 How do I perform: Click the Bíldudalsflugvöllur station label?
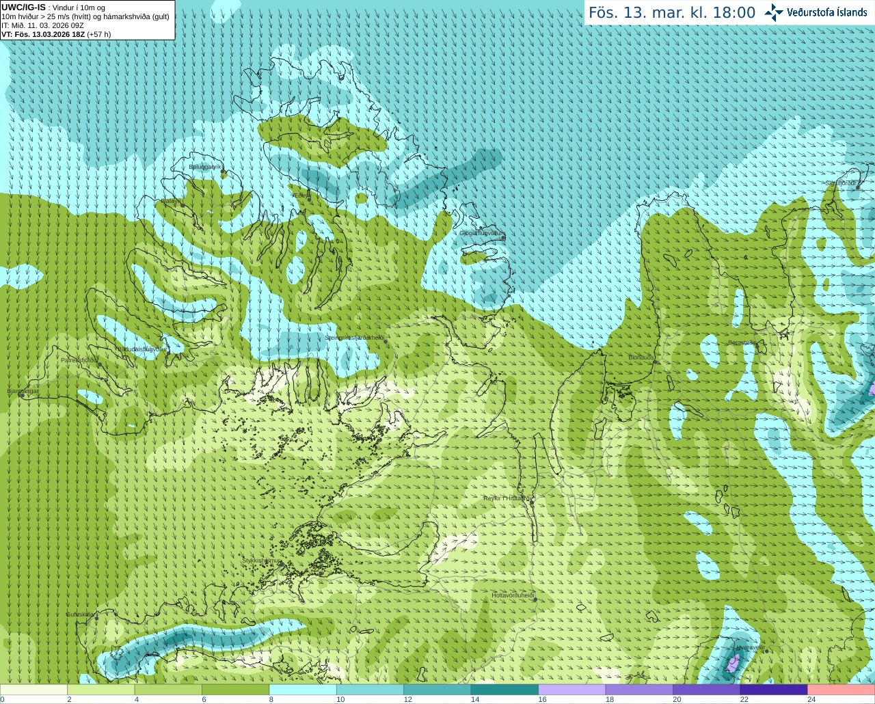coord(142,349)
